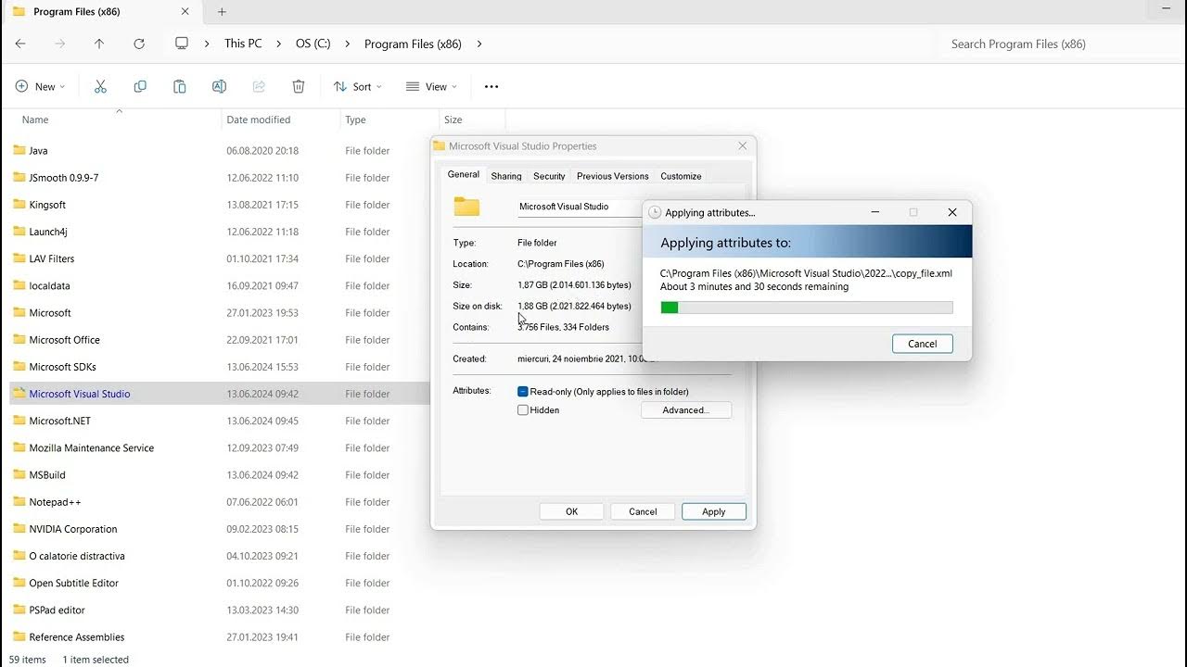Viewport: 1187px width, 667px height.
Task: Select the O calatorie distractiva folder
Action: click(x=220, y=557)
